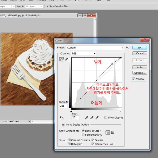Maximize the document window
This screenshot has height=158, width=158.
coord(85,15)
